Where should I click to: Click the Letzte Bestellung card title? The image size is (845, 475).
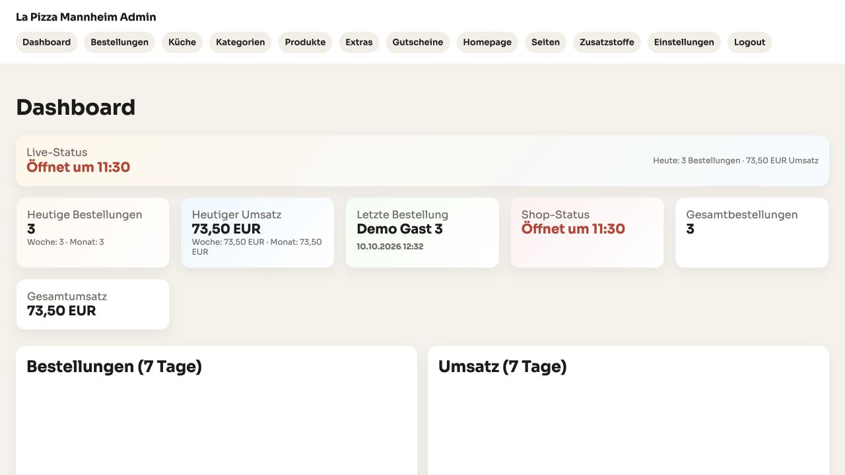402,214
